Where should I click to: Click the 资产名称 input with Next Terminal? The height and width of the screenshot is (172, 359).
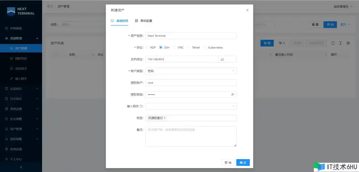[191, 36]
